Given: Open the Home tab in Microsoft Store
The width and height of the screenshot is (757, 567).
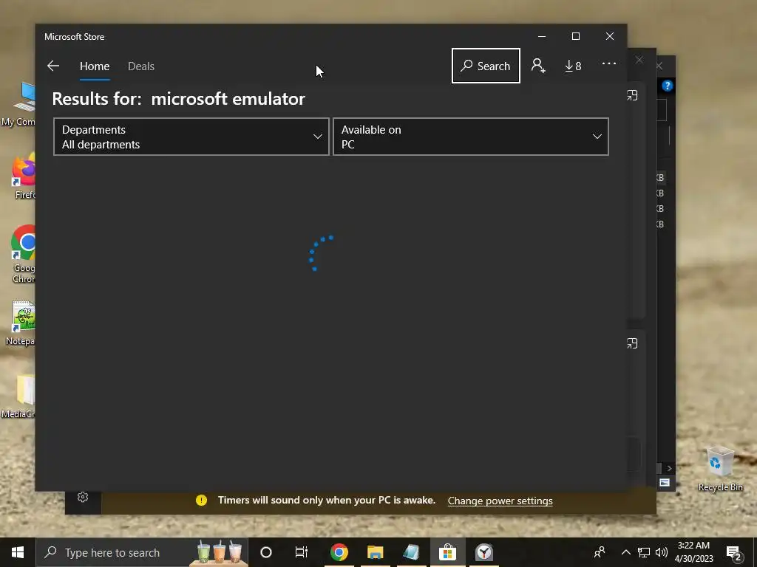Looking at the screenshot, I should point(95,66).
